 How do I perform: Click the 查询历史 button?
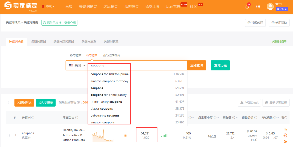[220, 65]
